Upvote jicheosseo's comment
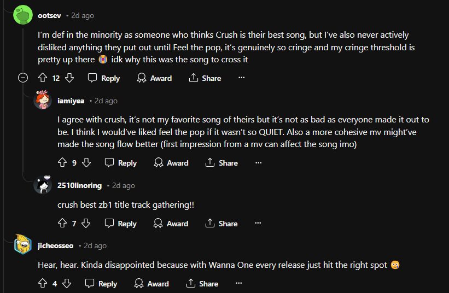 tap(43, 283)
